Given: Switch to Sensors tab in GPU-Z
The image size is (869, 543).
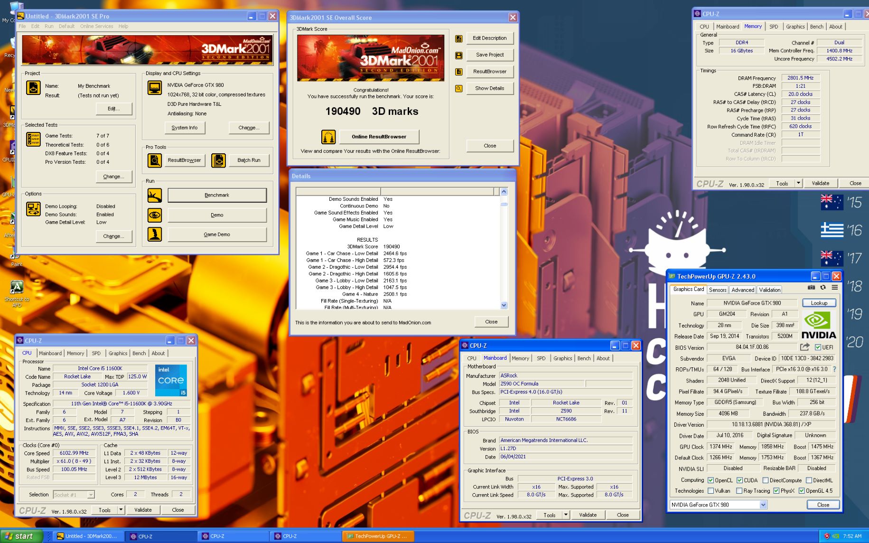Looking at the screenshot, I should click(718, 290).
